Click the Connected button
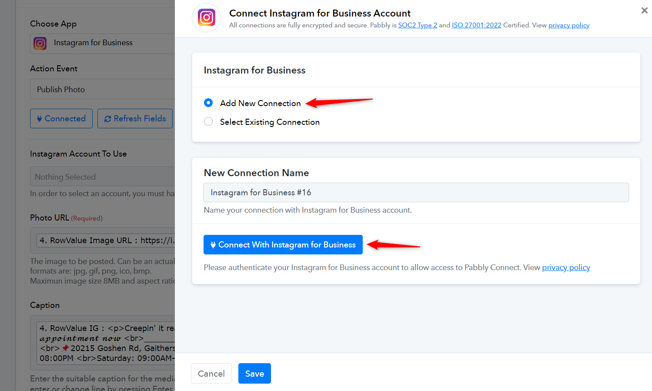 coord(61,119)
